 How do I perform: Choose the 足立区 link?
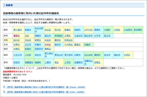tap(48, 30)
